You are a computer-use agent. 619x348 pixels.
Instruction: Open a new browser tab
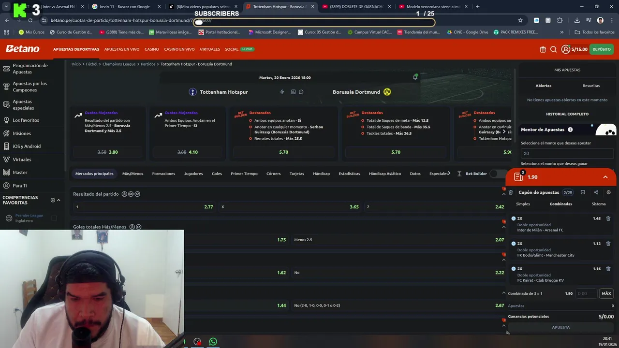click(x=478, y=7)
